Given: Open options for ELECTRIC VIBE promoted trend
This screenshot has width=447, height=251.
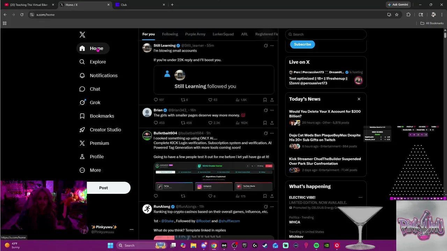Looking at the screenshot, I should pos(360,198).
